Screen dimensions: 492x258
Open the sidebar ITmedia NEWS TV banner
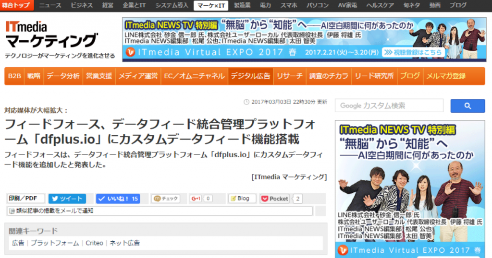[410, 189]
